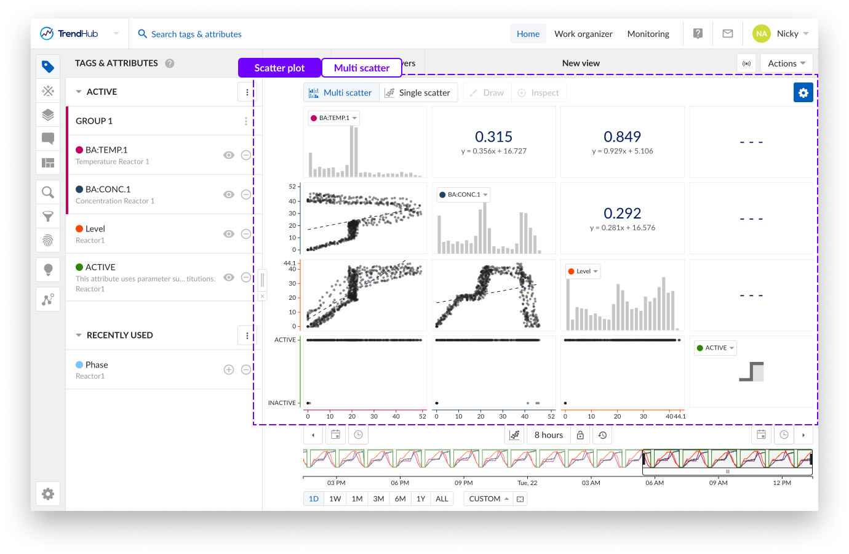Viewport: 849px width, 554px height.
Task: Click the filter funnel sidebar icon
Action: [48, 216]
